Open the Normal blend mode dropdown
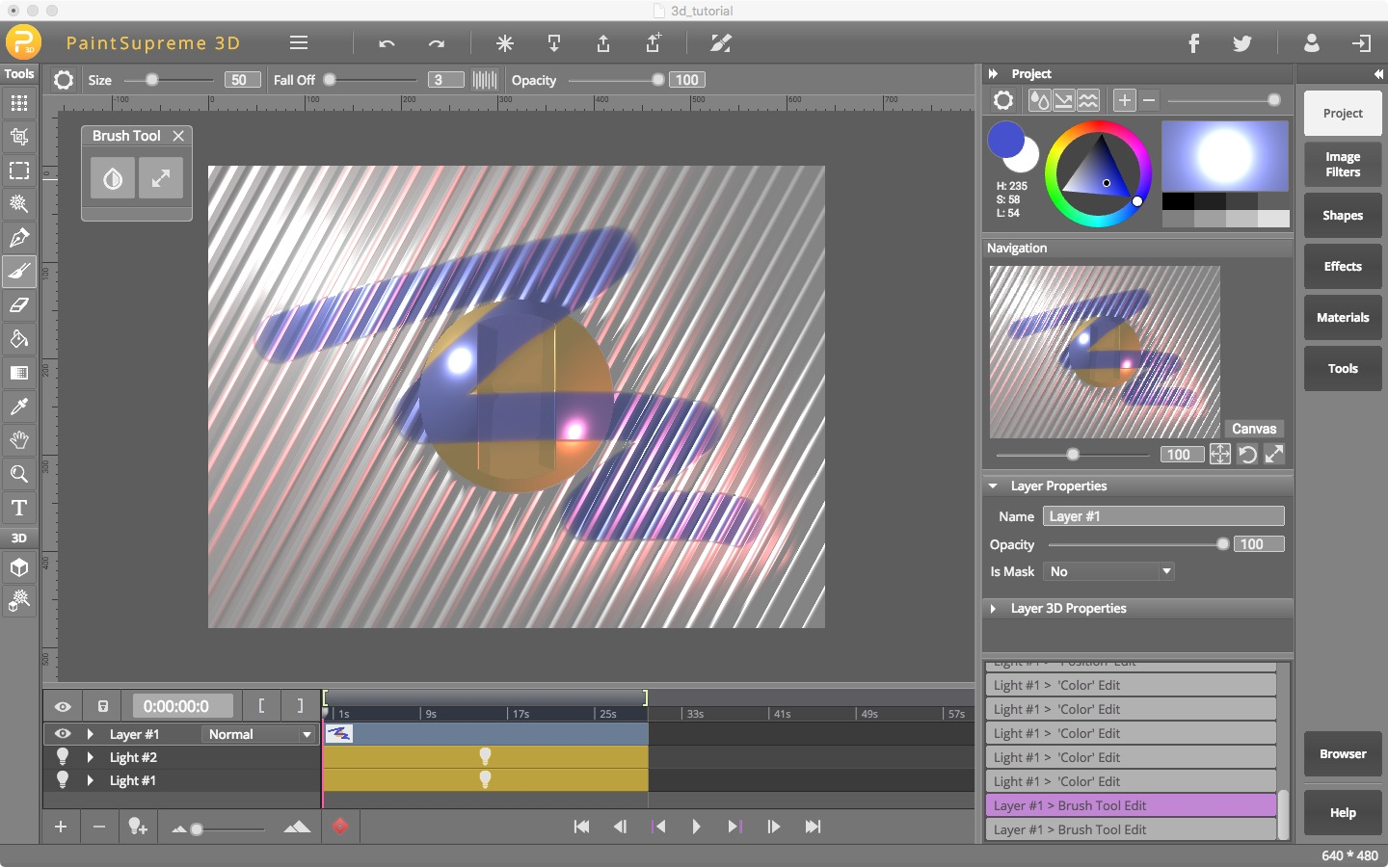 click(x=258, y=734)
